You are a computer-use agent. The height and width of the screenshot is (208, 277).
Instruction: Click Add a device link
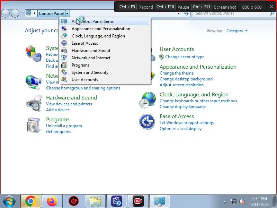(x=58, y=110)
